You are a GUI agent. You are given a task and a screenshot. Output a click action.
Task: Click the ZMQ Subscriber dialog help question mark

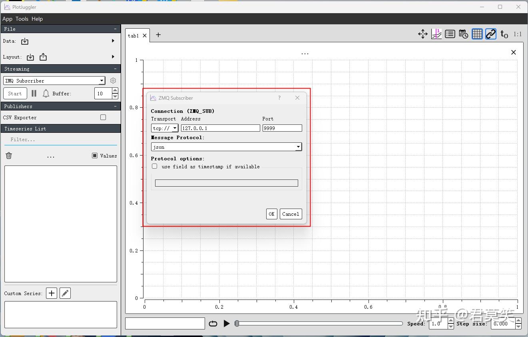point(279,98)
